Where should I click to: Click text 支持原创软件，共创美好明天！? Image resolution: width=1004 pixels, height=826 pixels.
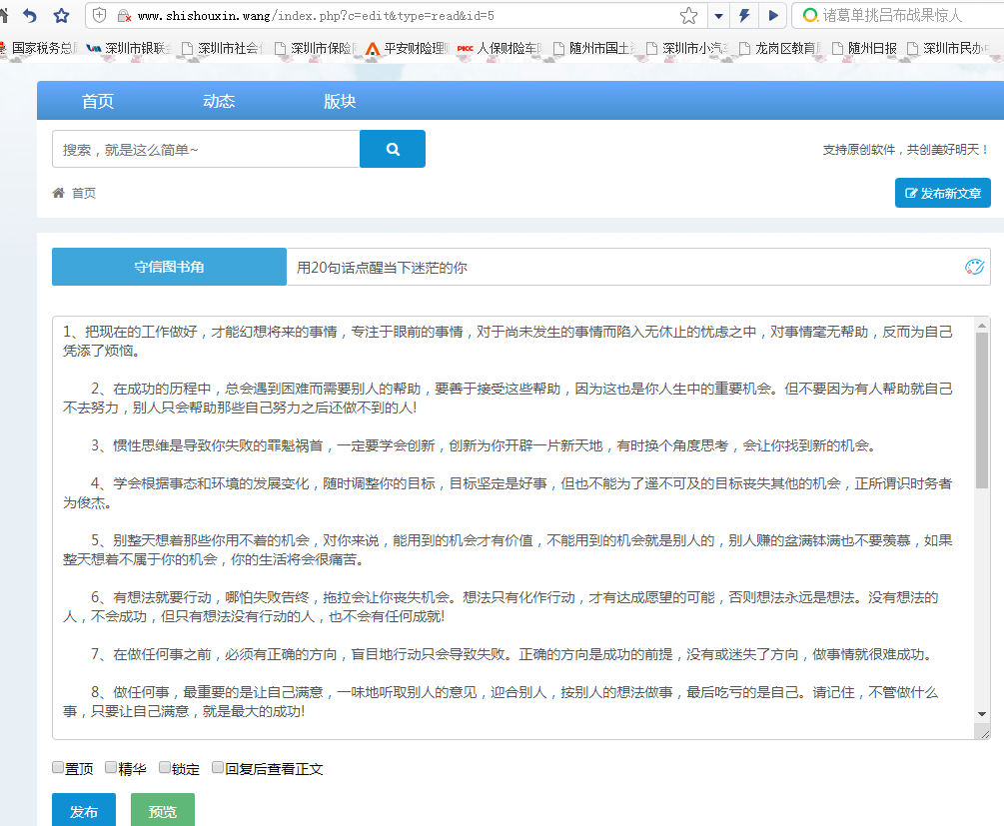906,149
